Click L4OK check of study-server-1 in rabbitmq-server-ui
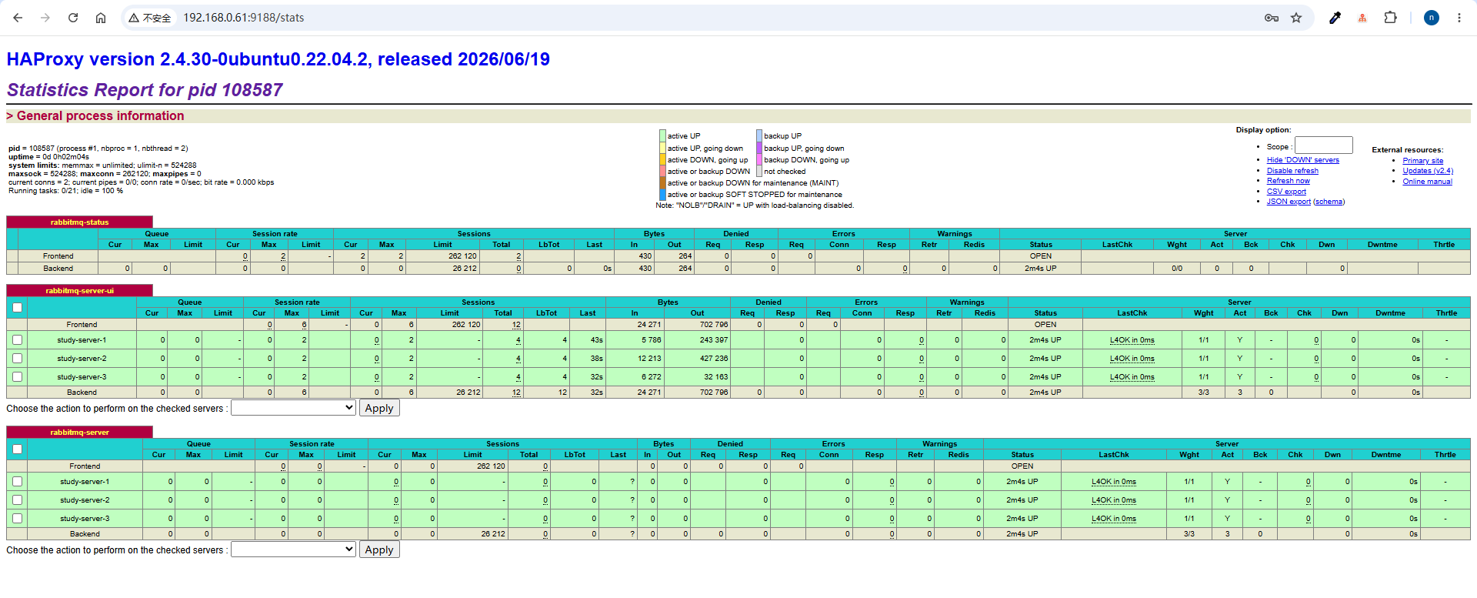 [1132, 339]
